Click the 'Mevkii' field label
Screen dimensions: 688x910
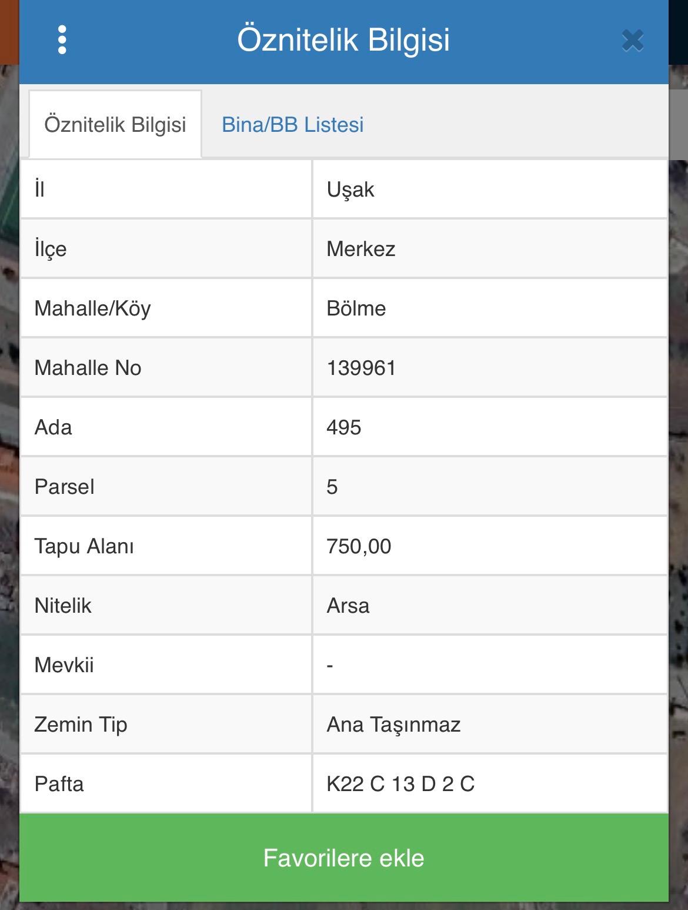64,665
